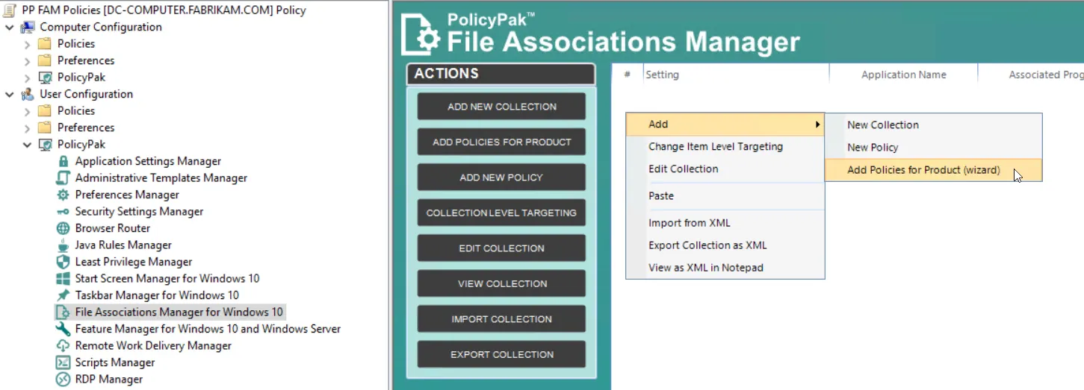Choose Paste from the context menu

tap(725, 196)
